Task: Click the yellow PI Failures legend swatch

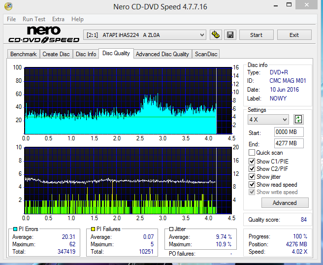Action: [x=93, y=229]
